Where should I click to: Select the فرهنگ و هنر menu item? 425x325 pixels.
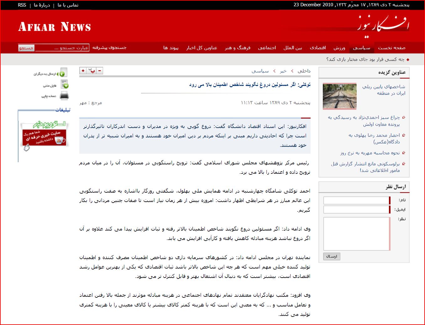coord(238,48)
